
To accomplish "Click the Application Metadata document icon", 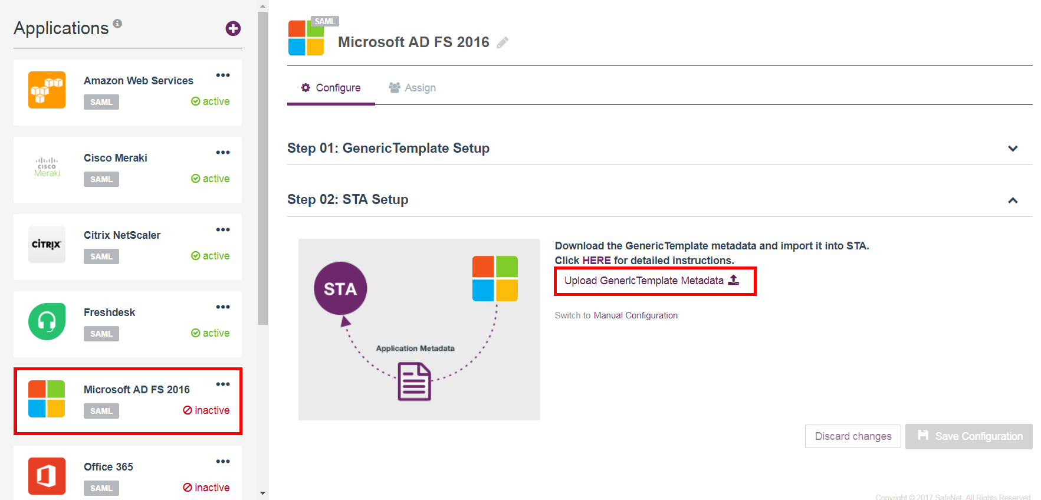I will [415, 382].
